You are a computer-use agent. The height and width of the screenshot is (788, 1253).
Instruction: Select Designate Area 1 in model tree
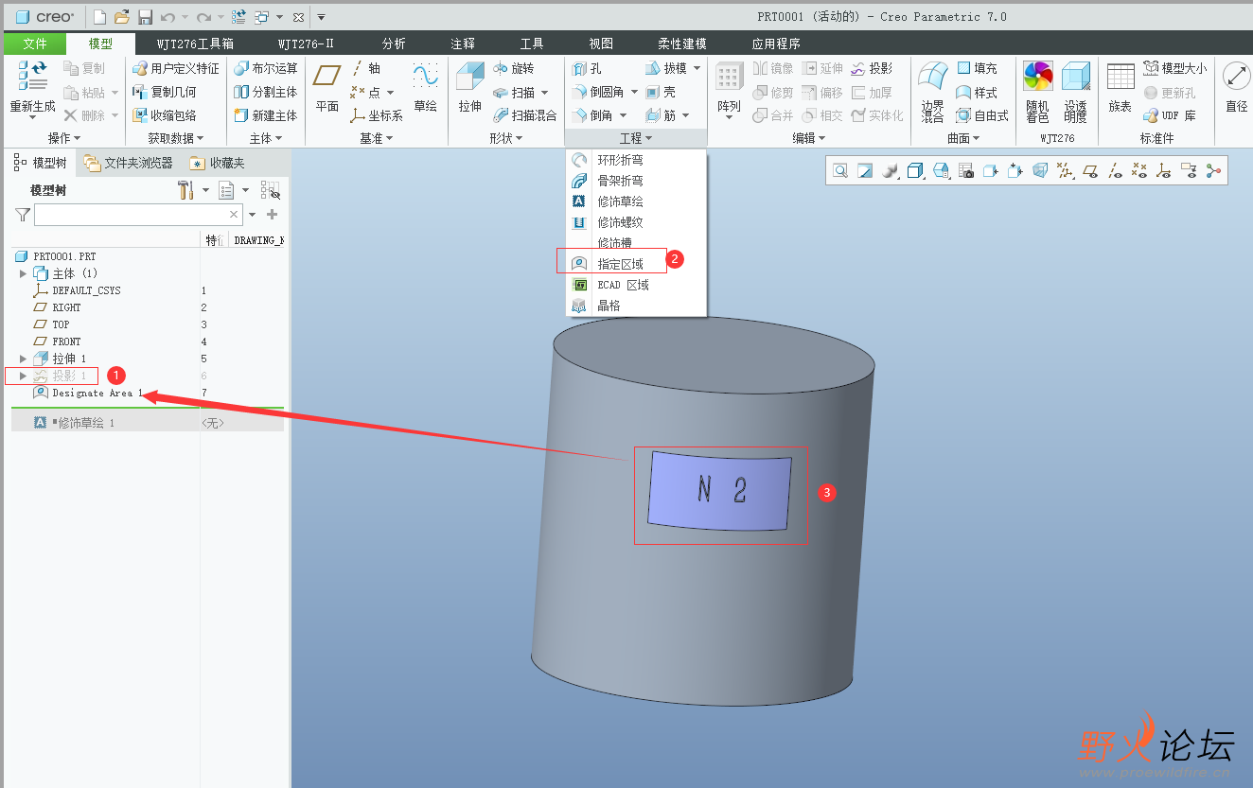(97, 393)
